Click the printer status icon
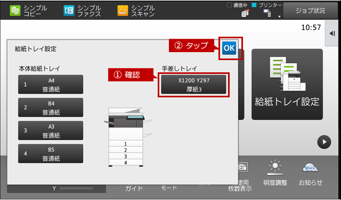This screenshot has width=341, height=200. coord(267,13)
